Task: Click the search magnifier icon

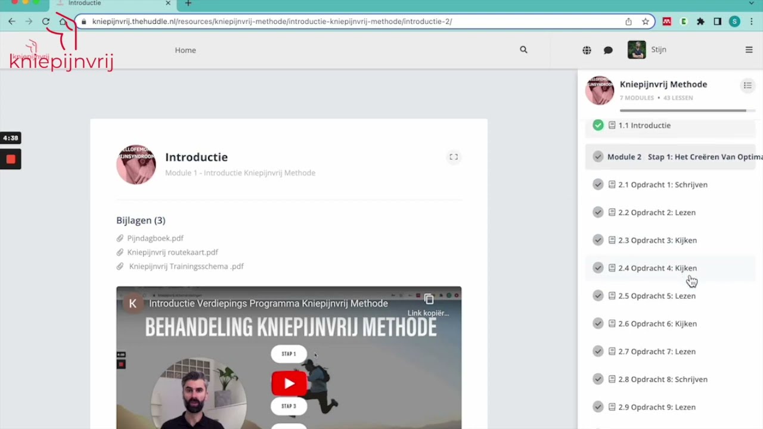Action: pos(523,50)
